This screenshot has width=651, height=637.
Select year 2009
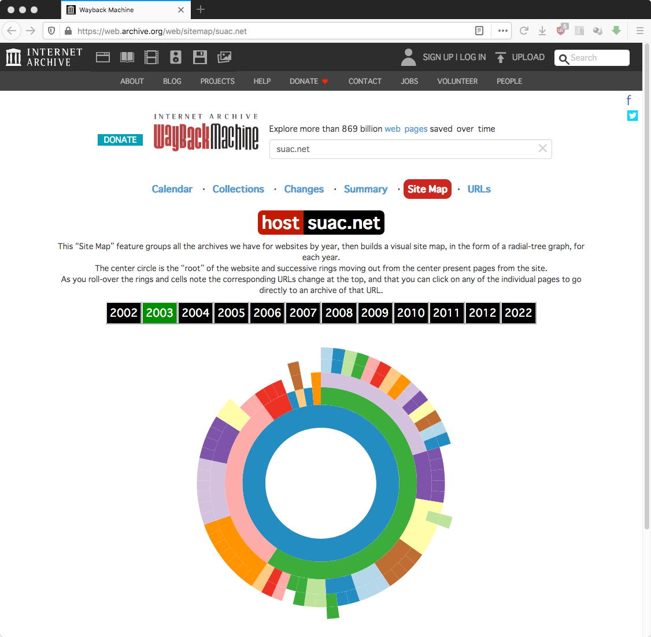click(375, 313)
